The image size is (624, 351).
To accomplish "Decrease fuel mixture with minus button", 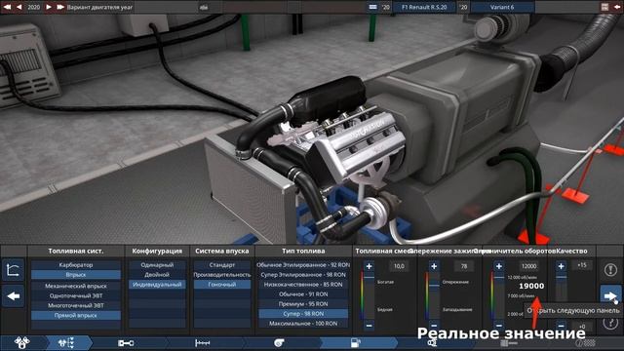I will 369,325.
